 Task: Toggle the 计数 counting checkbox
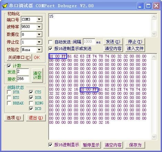pos(9,66)
